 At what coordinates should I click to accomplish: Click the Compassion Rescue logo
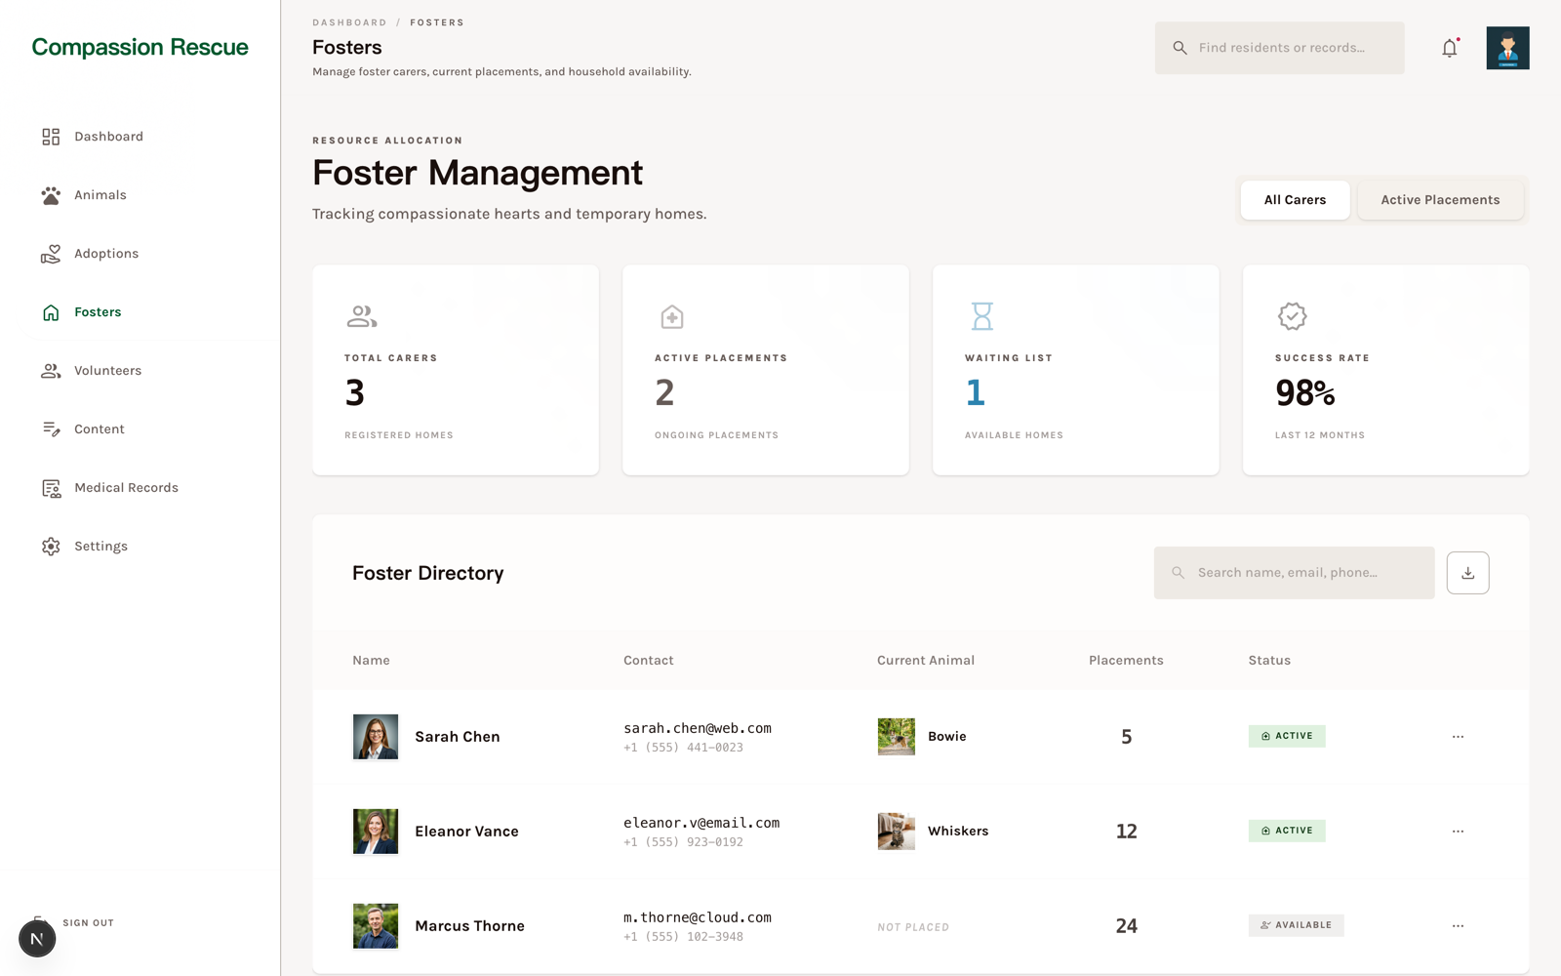tap(140, 47)
